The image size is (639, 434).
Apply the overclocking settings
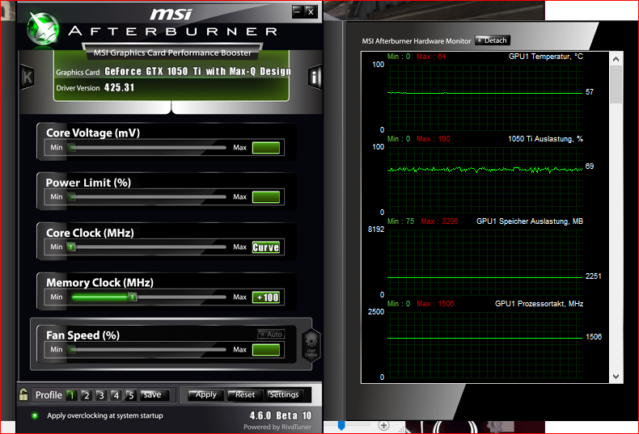click(205, 394)
